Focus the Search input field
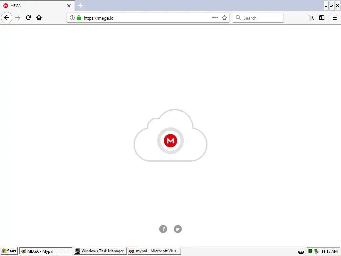Viewport: 341px width, 256px height. [x=258, y=18]
